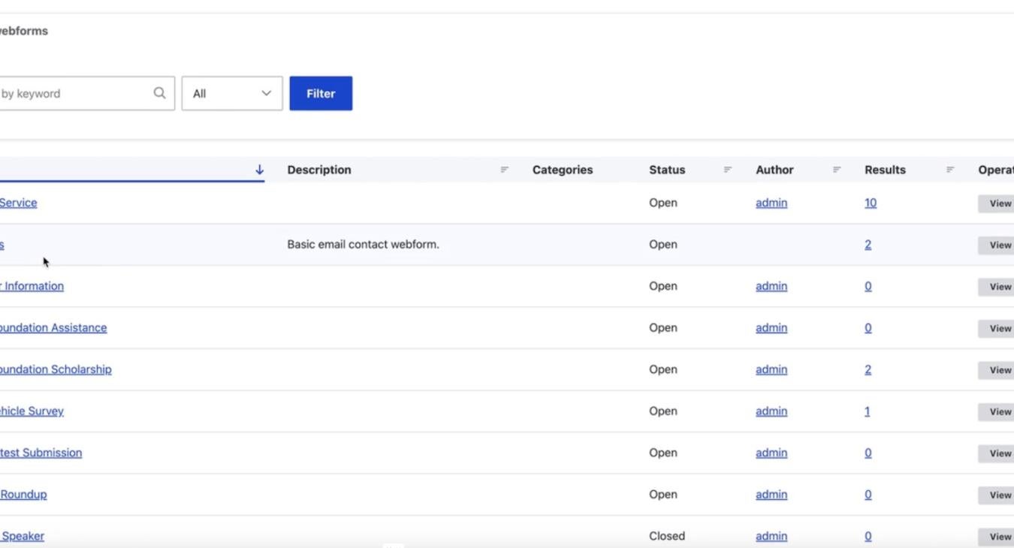The image size is (1014, 548).
Task: Click results count 10 link
Action: (x=871, y=203)
